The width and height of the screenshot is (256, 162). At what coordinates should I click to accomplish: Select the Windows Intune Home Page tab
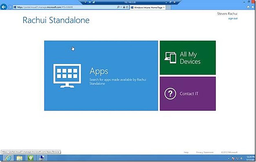click(x=148, y=7)
